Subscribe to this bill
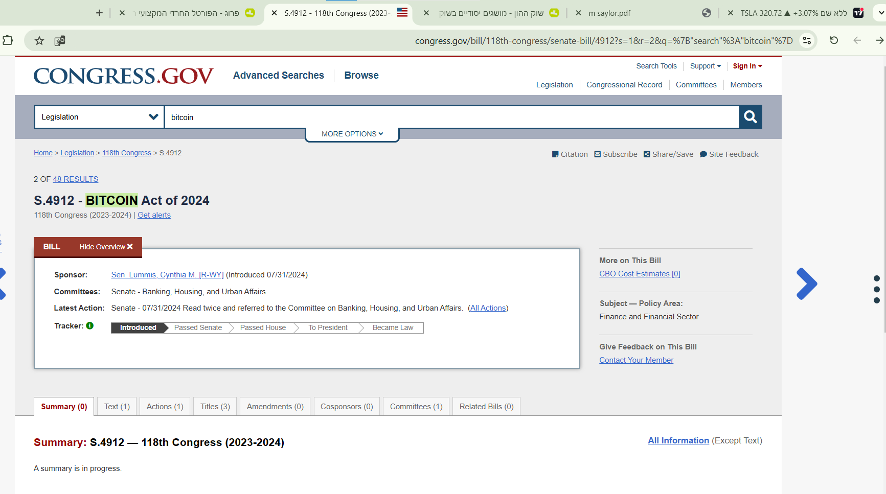The height and width of the screenshot is (494, 886). 616,154
